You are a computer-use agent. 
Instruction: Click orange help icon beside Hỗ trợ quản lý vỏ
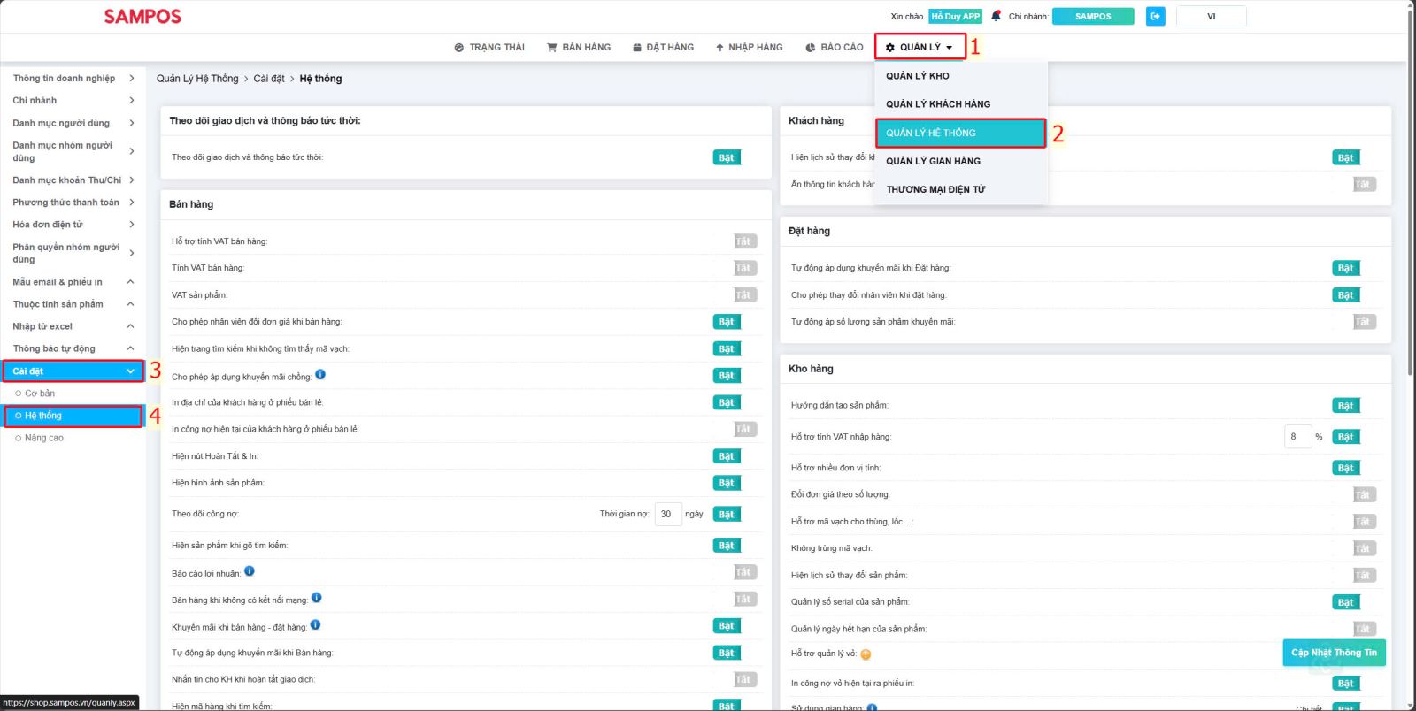pos(866,654)
